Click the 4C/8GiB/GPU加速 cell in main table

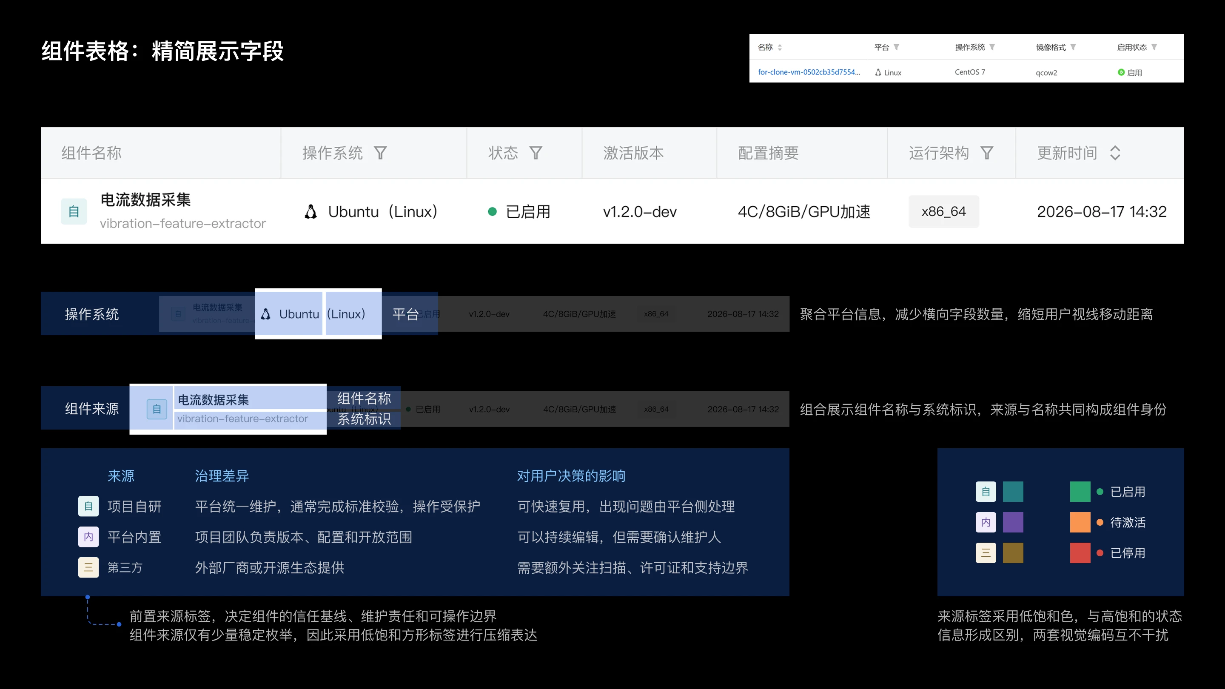coord(804,212)
